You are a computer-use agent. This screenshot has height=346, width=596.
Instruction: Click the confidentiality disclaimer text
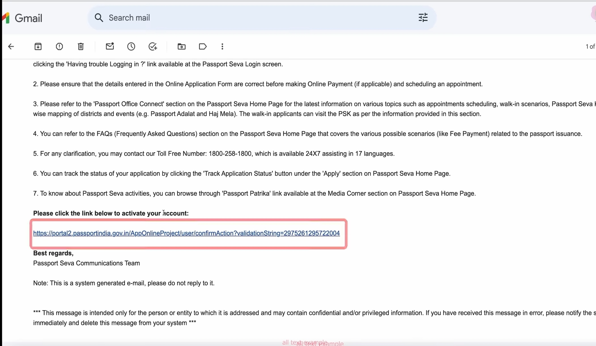(314, 318)
